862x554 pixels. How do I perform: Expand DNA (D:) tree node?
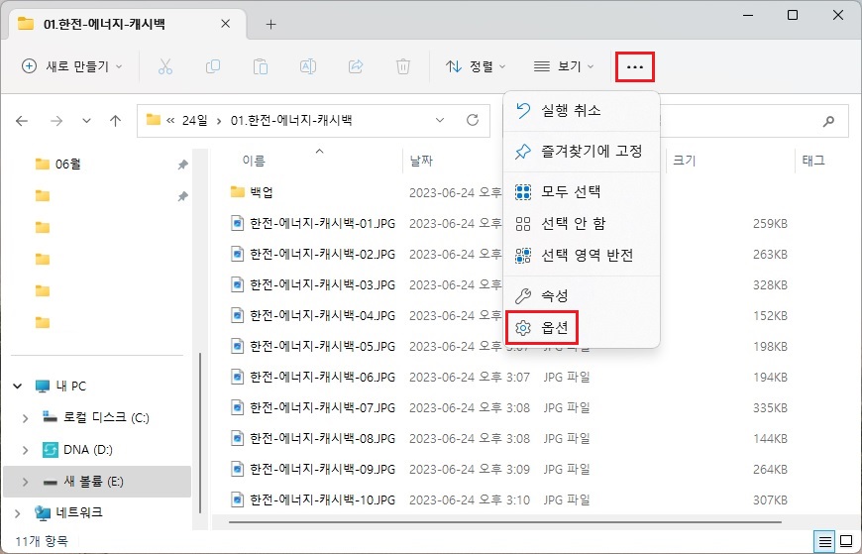pyautogui.click(x=25, y=450)
